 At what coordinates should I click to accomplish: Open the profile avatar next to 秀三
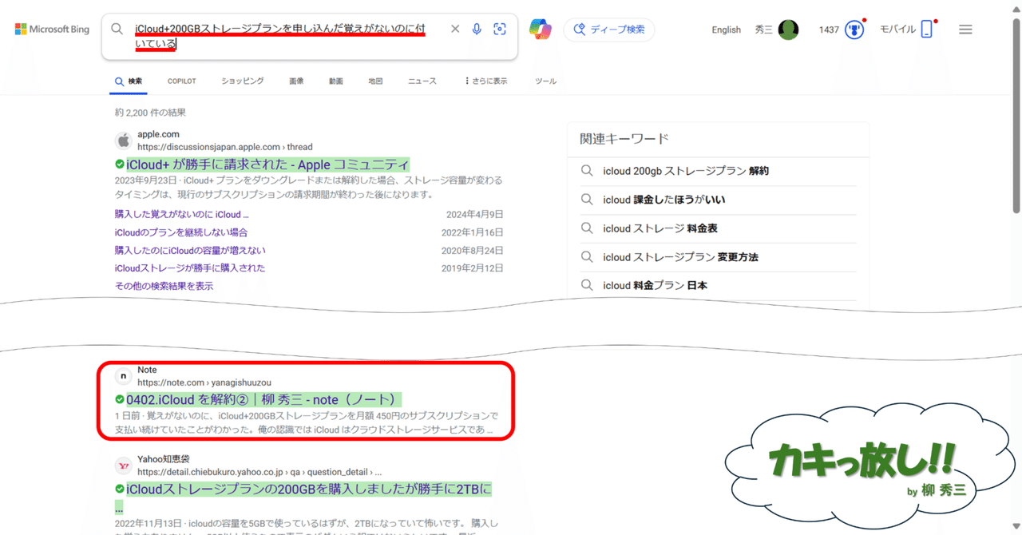(788, 30)
